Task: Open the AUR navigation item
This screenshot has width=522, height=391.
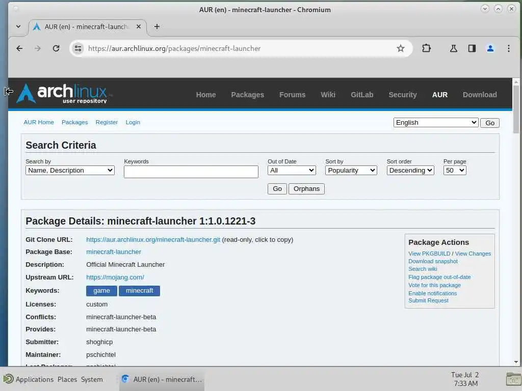Action: click(x=440, y=95)
